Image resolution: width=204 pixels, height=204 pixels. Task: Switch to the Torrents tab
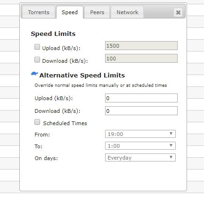39,12
